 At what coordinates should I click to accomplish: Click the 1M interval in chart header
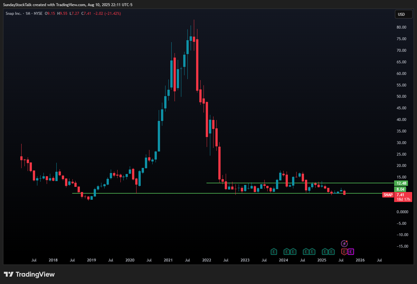click(28, 14)
